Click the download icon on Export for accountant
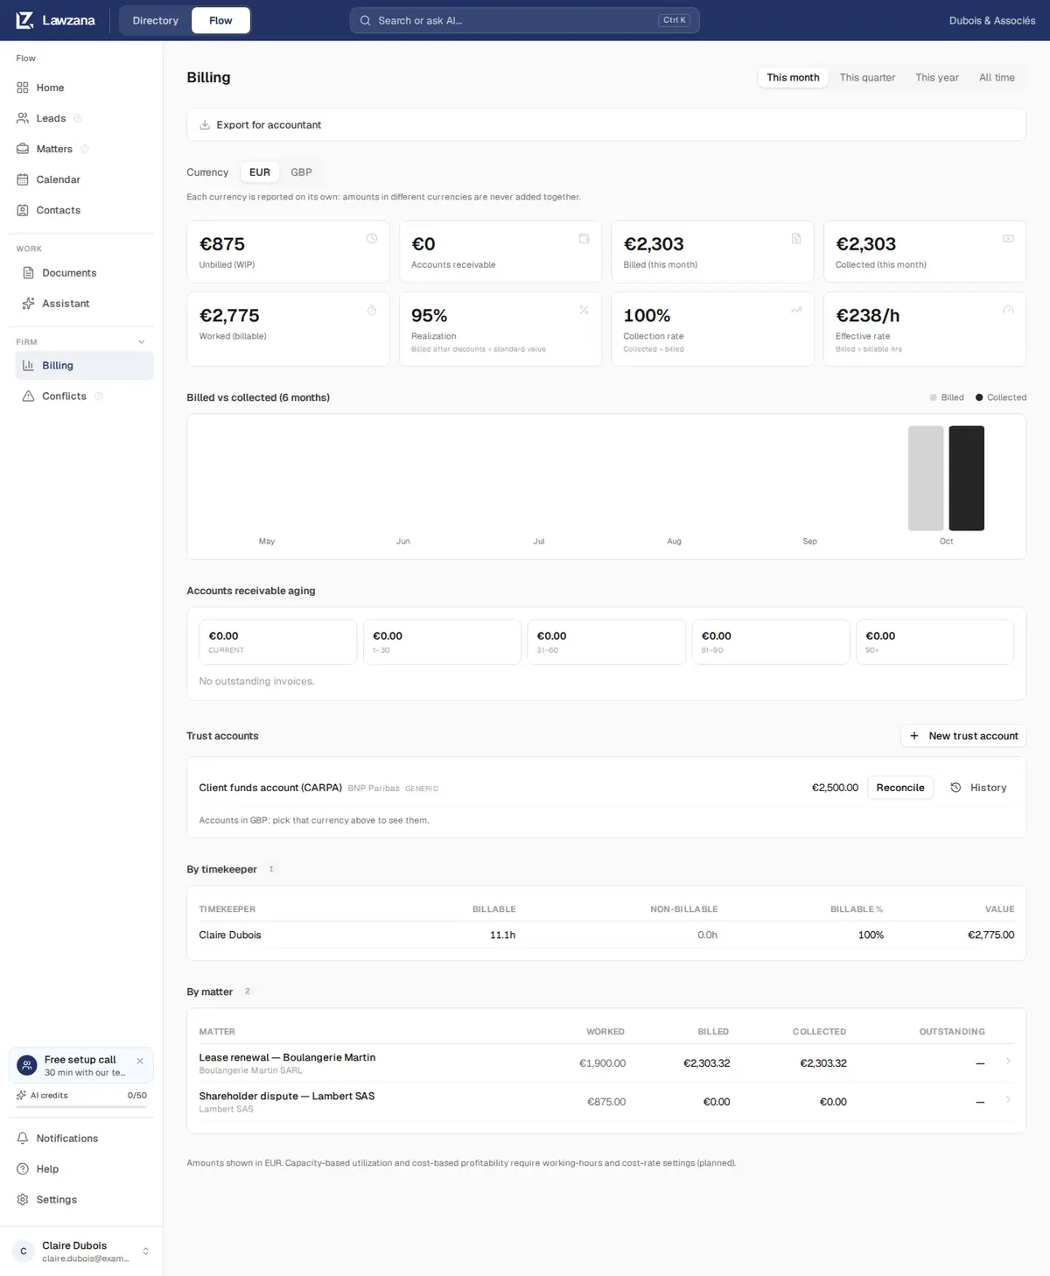 (x=205, y=125)
